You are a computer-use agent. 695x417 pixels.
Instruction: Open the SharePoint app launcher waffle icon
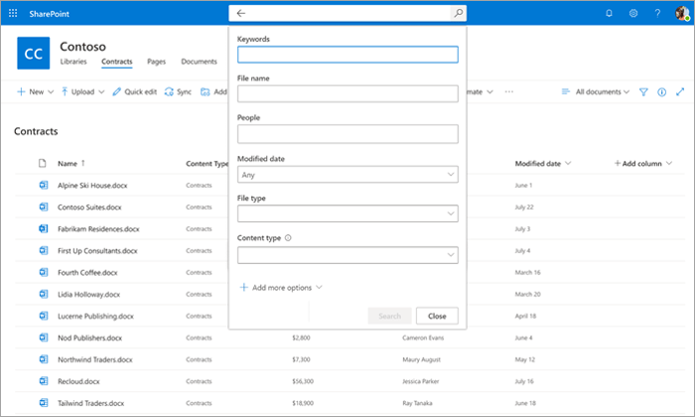[13, 13]
